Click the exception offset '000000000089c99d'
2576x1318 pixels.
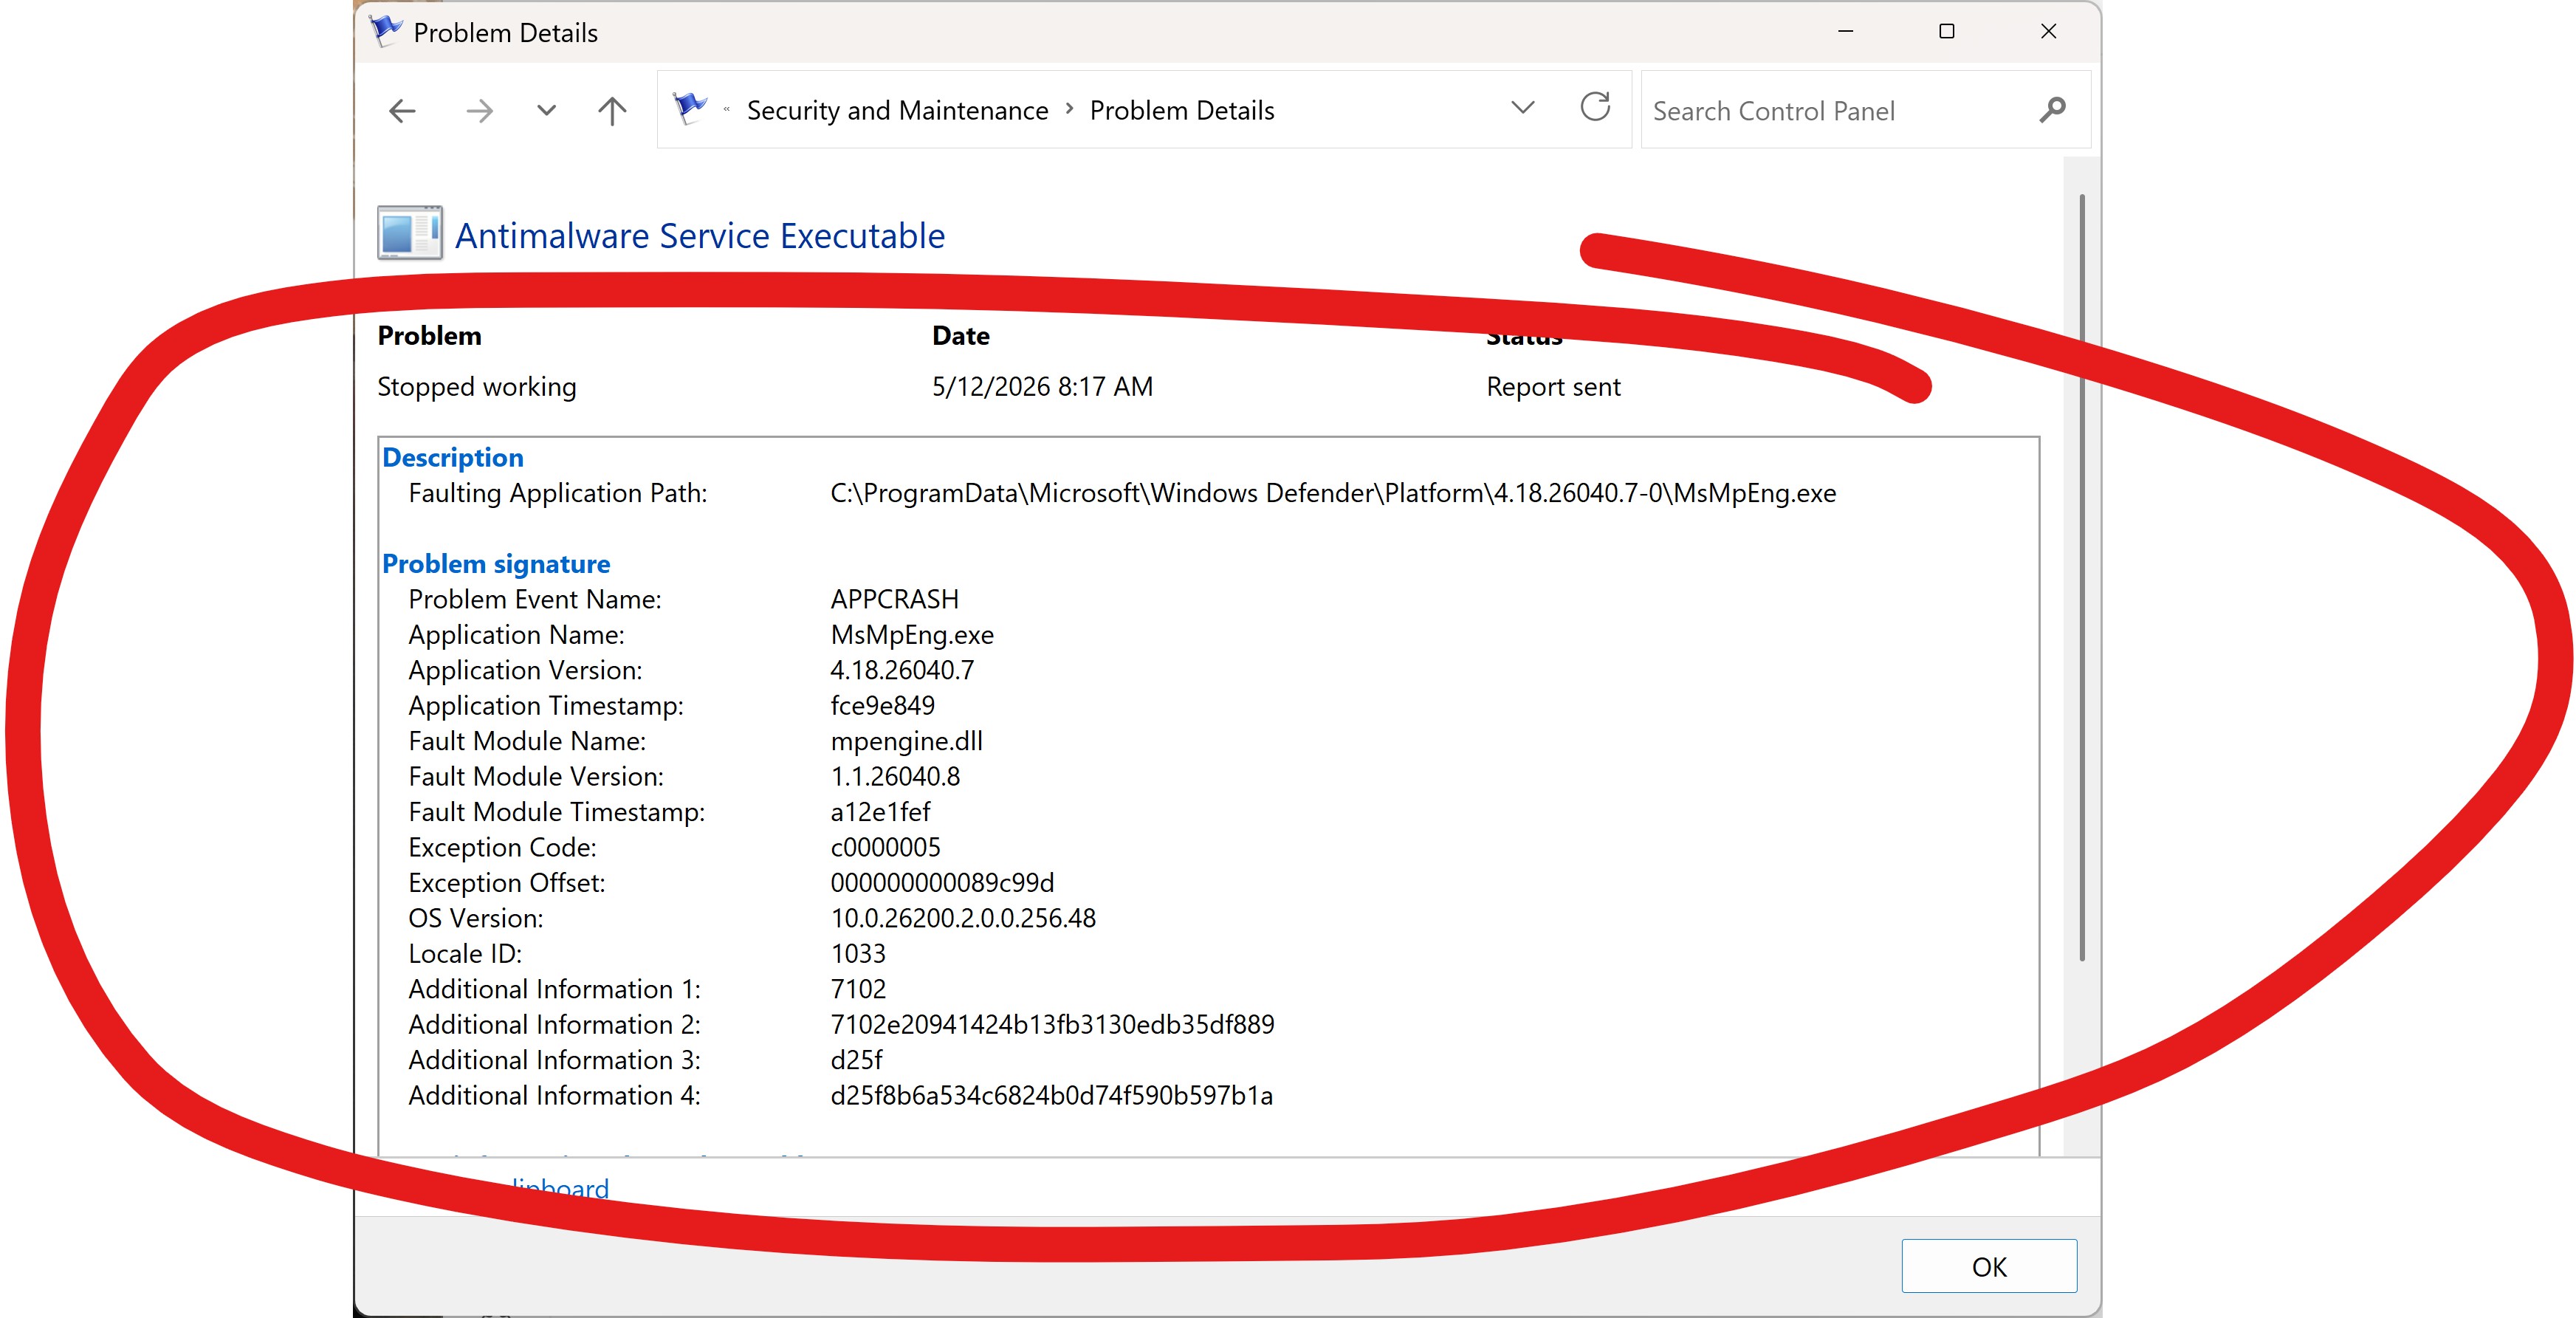[x=942, y=883]
